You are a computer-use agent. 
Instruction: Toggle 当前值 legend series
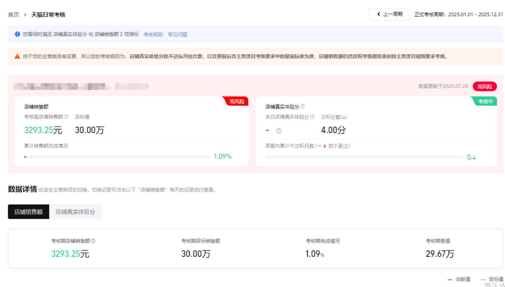(x=459, y=279)
